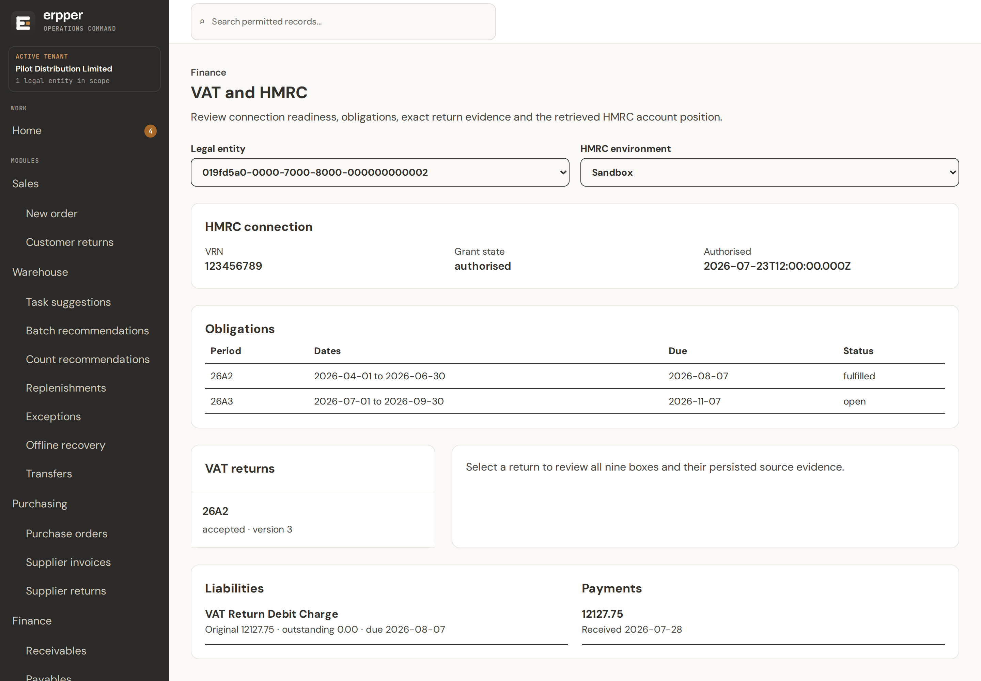Screen dimensions: 981x681
Task: Click VAT Return Debit Charge liability
Action: point(271,614)
